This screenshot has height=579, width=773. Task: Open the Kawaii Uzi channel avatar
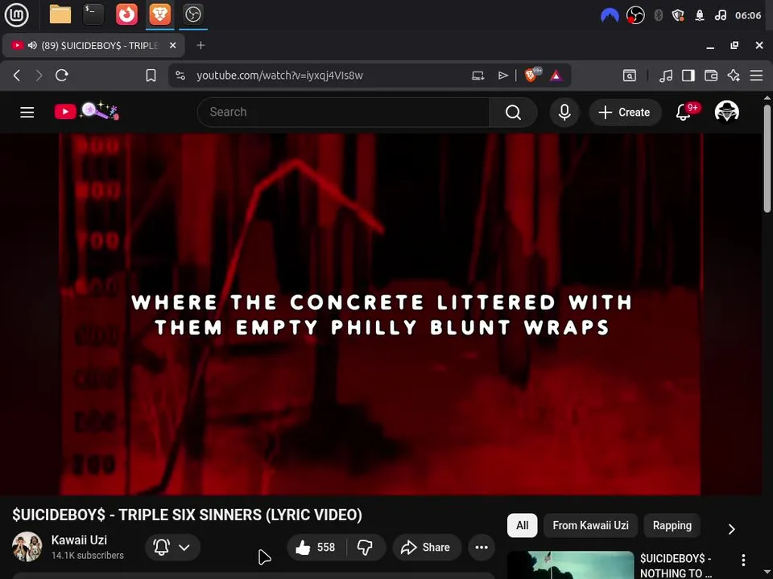[27, 547]
